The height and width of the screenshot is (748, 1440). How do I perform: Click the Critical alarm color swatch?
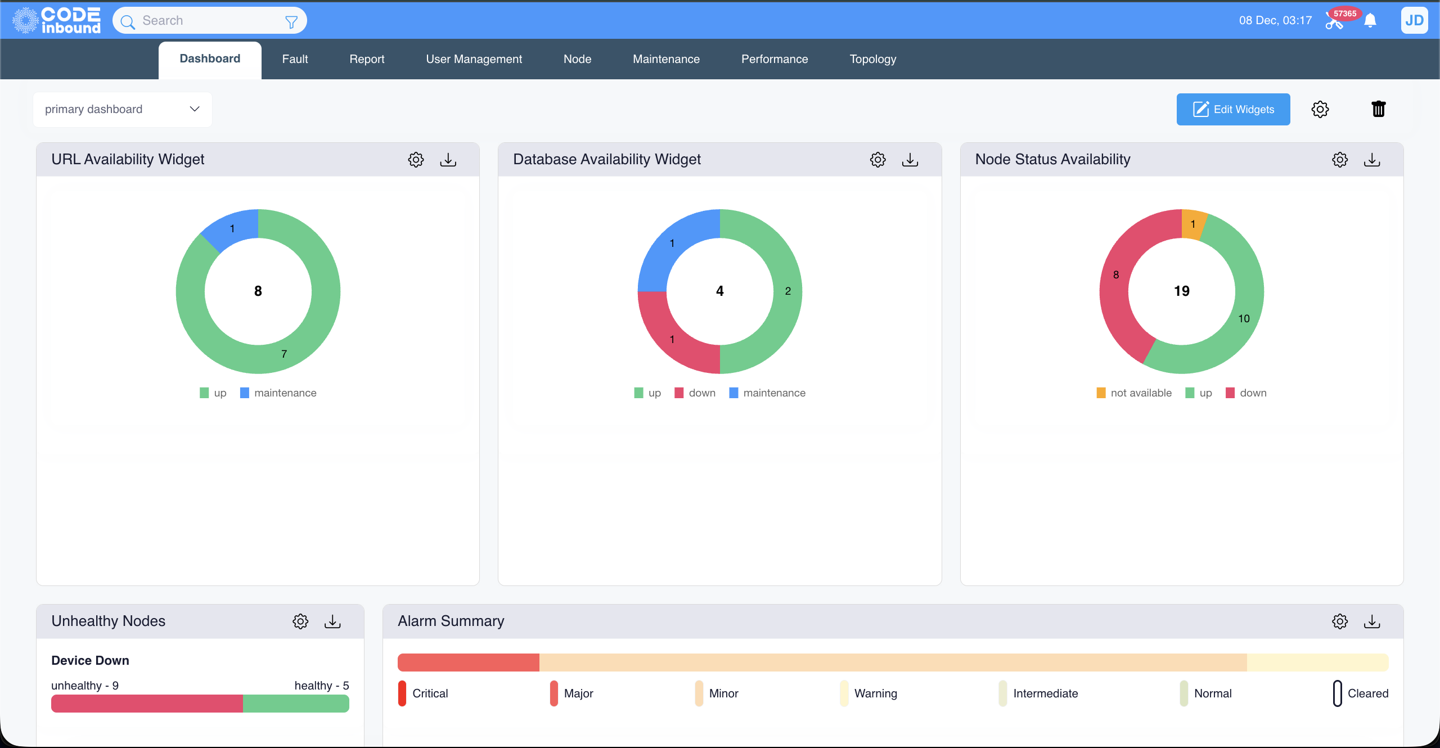pyautogui.click(x=402, y=693)
